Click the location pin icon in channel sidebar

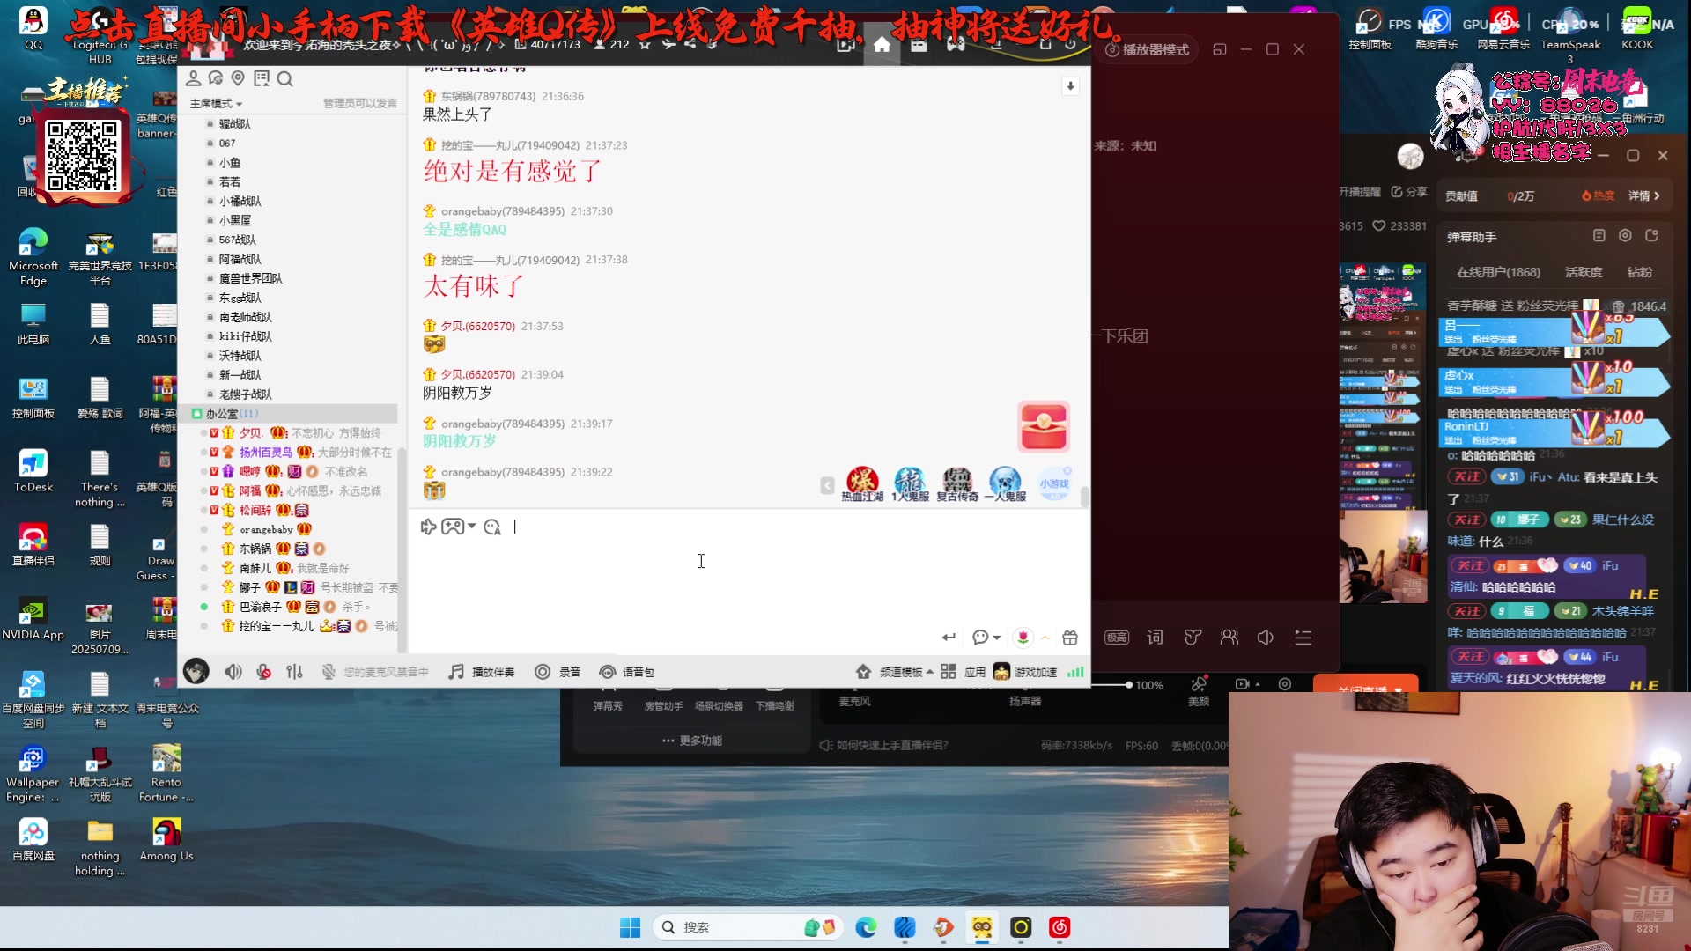pos(238,78)
